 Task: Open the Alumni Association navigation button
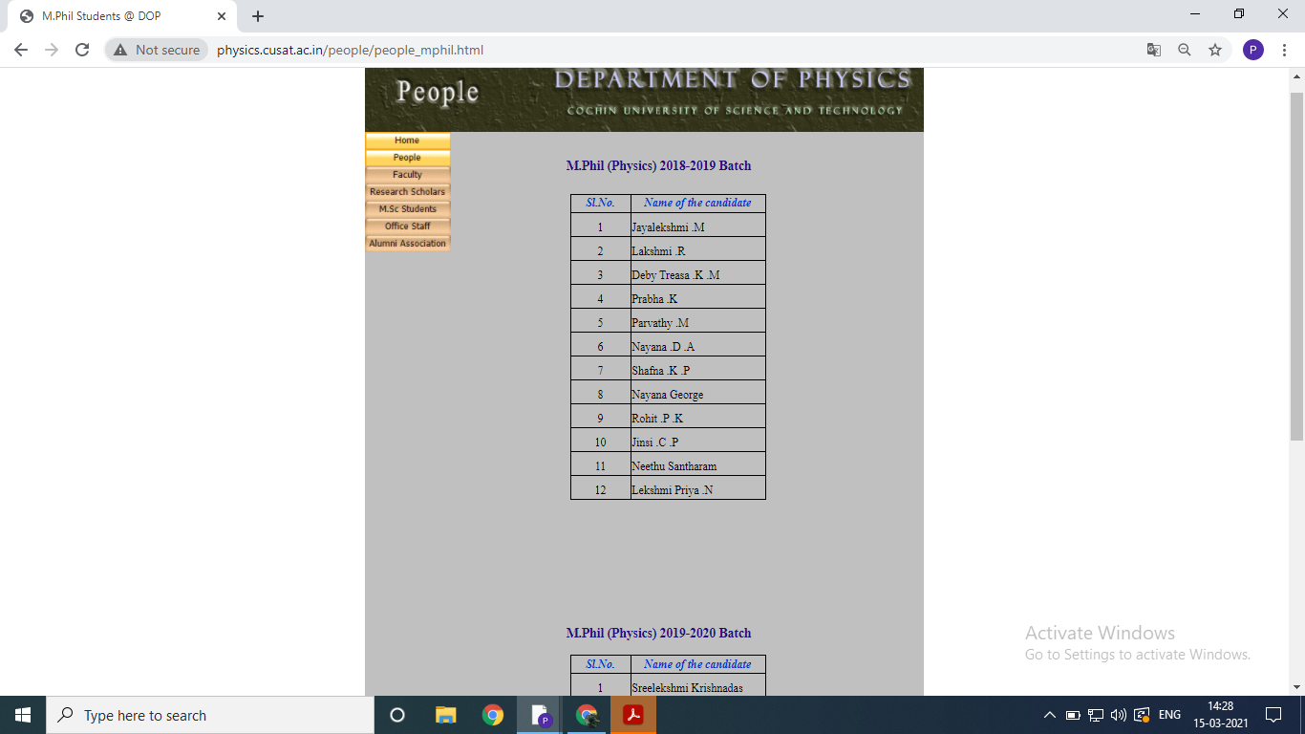407,244
